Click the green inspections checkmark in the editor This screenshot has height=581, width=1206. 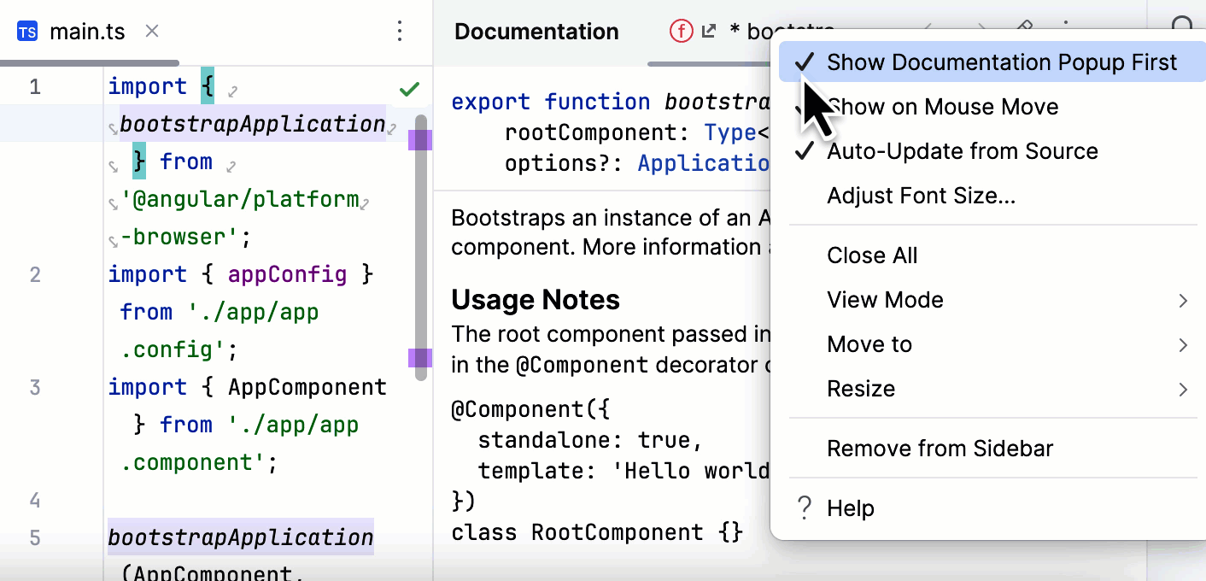click(408, 88)
